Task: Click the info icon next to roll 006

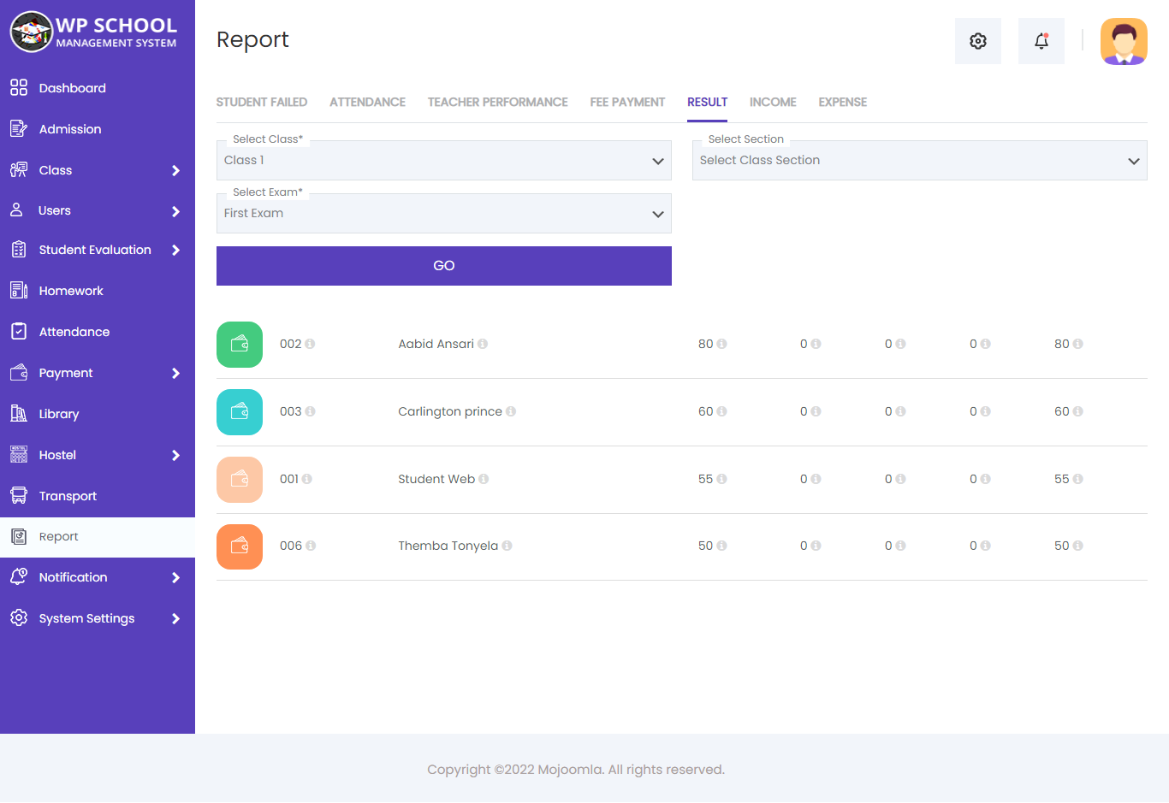Action: (x=311, y=546)
